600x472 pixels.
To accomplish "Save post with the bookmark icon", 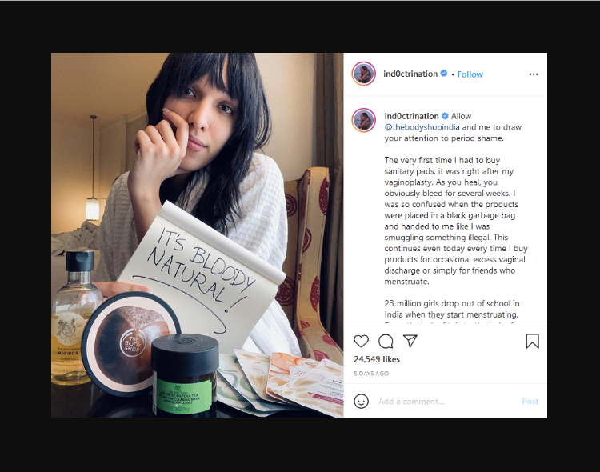I will pos(532,341).
